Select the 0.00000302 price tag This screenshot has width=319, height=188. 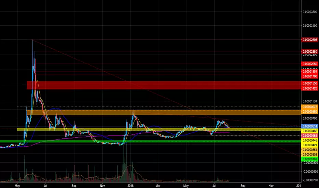tap(310, 155)
